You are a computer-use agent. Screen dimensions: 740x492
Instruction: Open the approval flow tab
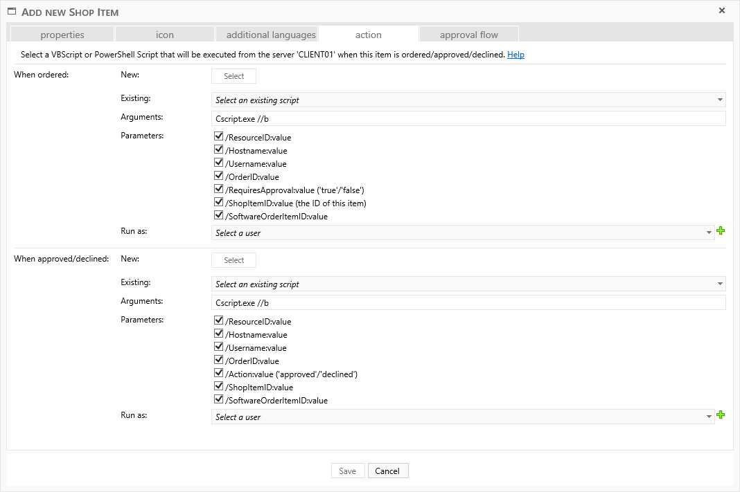click(469, 35)
